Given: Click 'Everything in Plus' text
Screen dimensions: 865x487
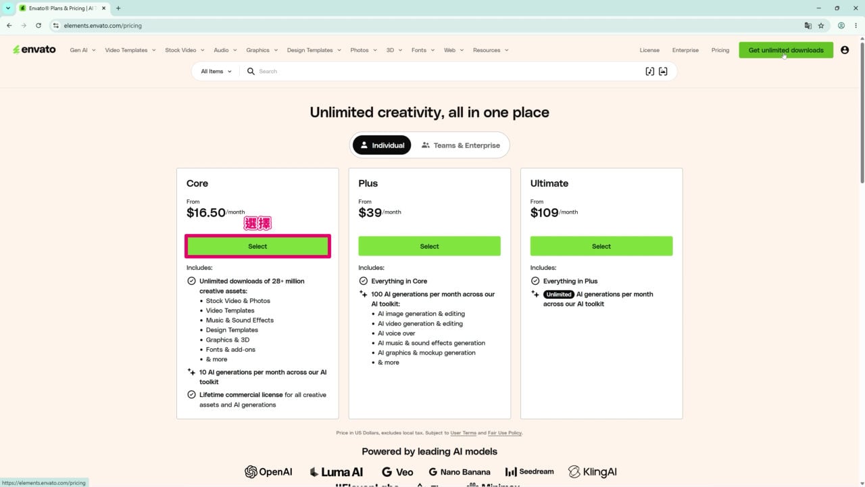Looking at the screenshot, I should point(570,281).
